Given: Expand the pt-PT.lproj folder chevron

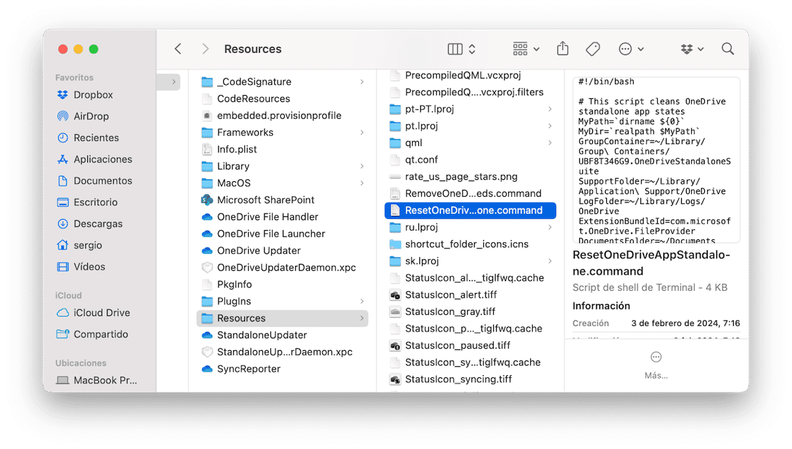Looking at the screenshot, I should [x=550, y=109].
